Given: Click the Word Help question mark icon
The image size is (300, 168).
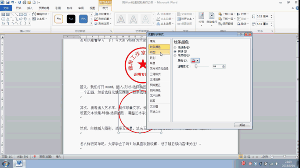Looking at the screenshot, I should click(x=297, y=8).
